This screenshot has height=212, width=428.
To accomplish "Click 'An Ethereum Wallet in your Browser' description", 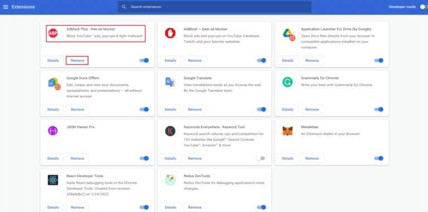I will click(x=330, y=134).
